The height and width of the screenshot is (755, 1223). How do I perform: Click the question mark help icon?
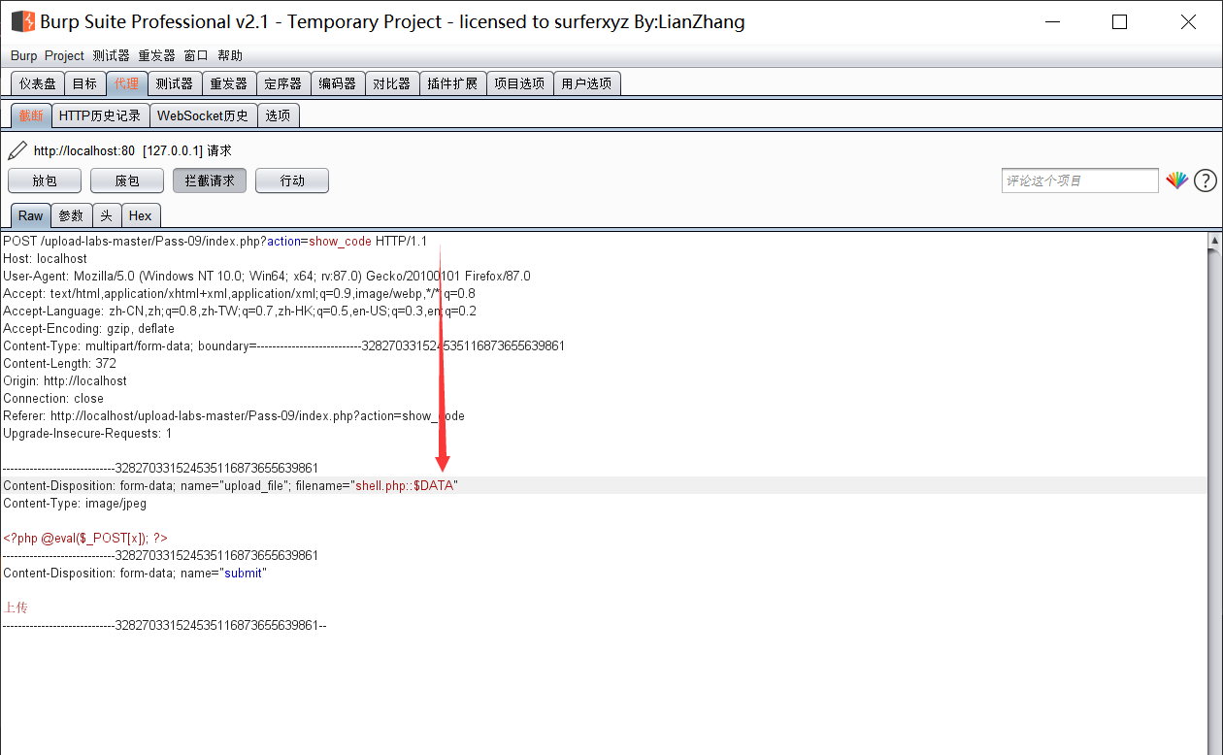tap(1205, 181)
